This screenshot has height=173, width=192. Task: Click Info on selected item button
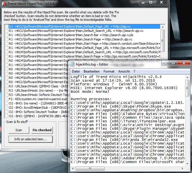click(30, 139)
